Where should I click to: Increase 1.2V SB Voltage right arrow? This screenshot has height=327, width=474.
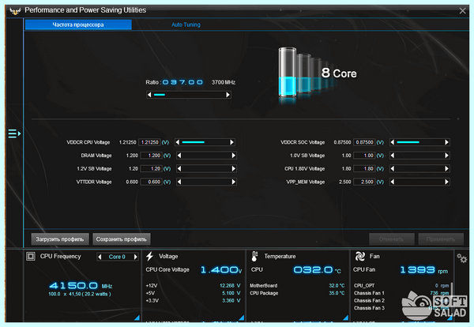coord(233,169)
